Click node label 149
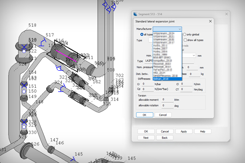The height and width of the screenshot is (163, 245). 32,96
